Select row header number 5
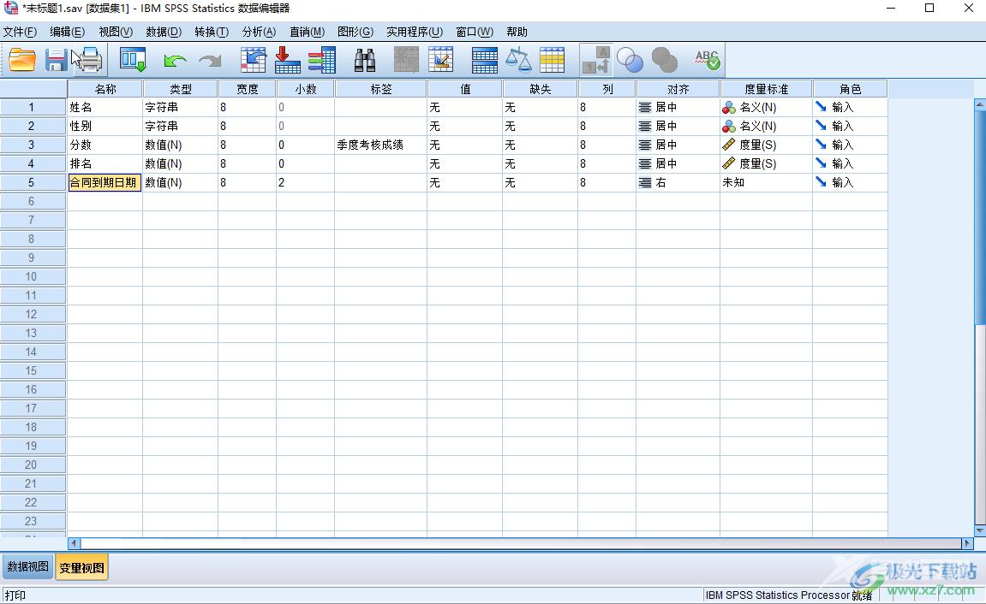 tap(33, 183)
